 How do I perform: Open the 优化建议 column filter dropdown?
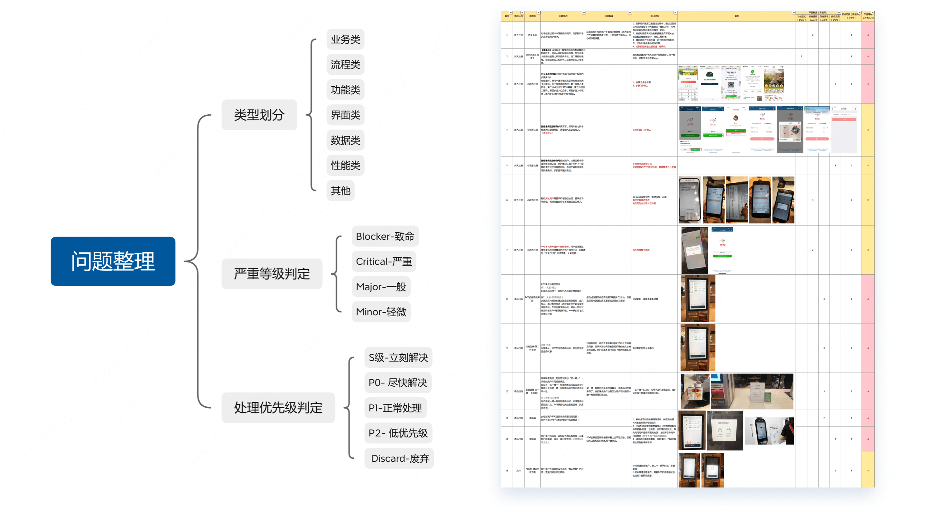pyautogui.click(x=675, y=13)
